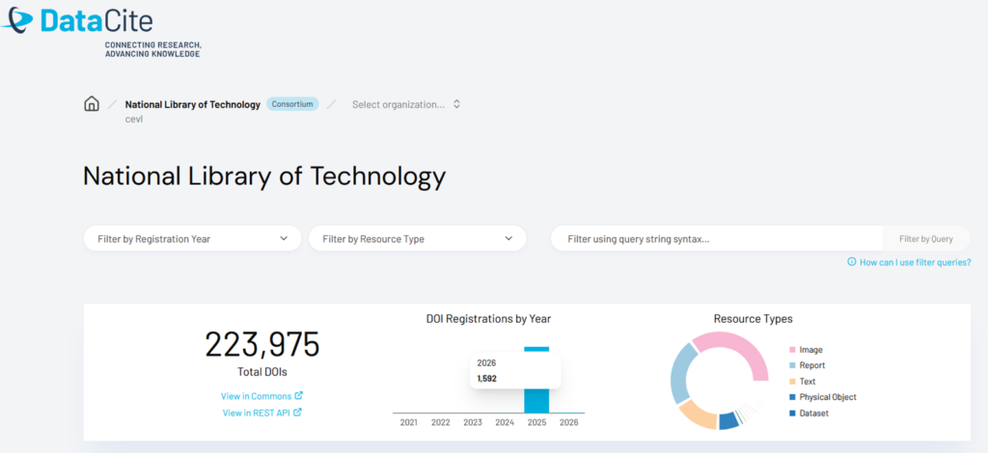This screenshot has width=988, height=453.
Task: Click the pink Image legend swatch
Action: (x=793, y=350)
